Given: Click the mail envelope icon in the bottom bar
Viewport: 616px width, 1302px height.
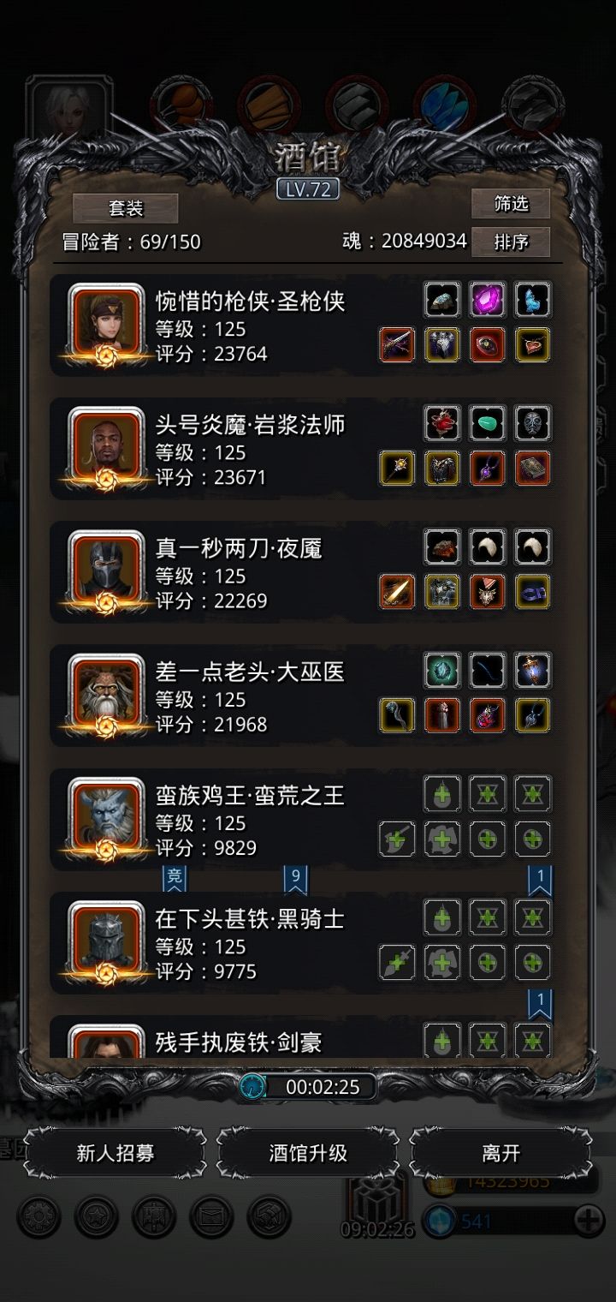Looking at the screenshot, I should click(x=212, y=1216).
